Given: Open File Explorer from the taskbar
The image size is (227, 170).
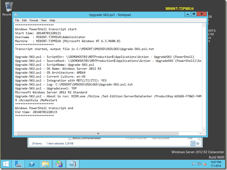Looking at the screenshot, I should pos(45,164).
